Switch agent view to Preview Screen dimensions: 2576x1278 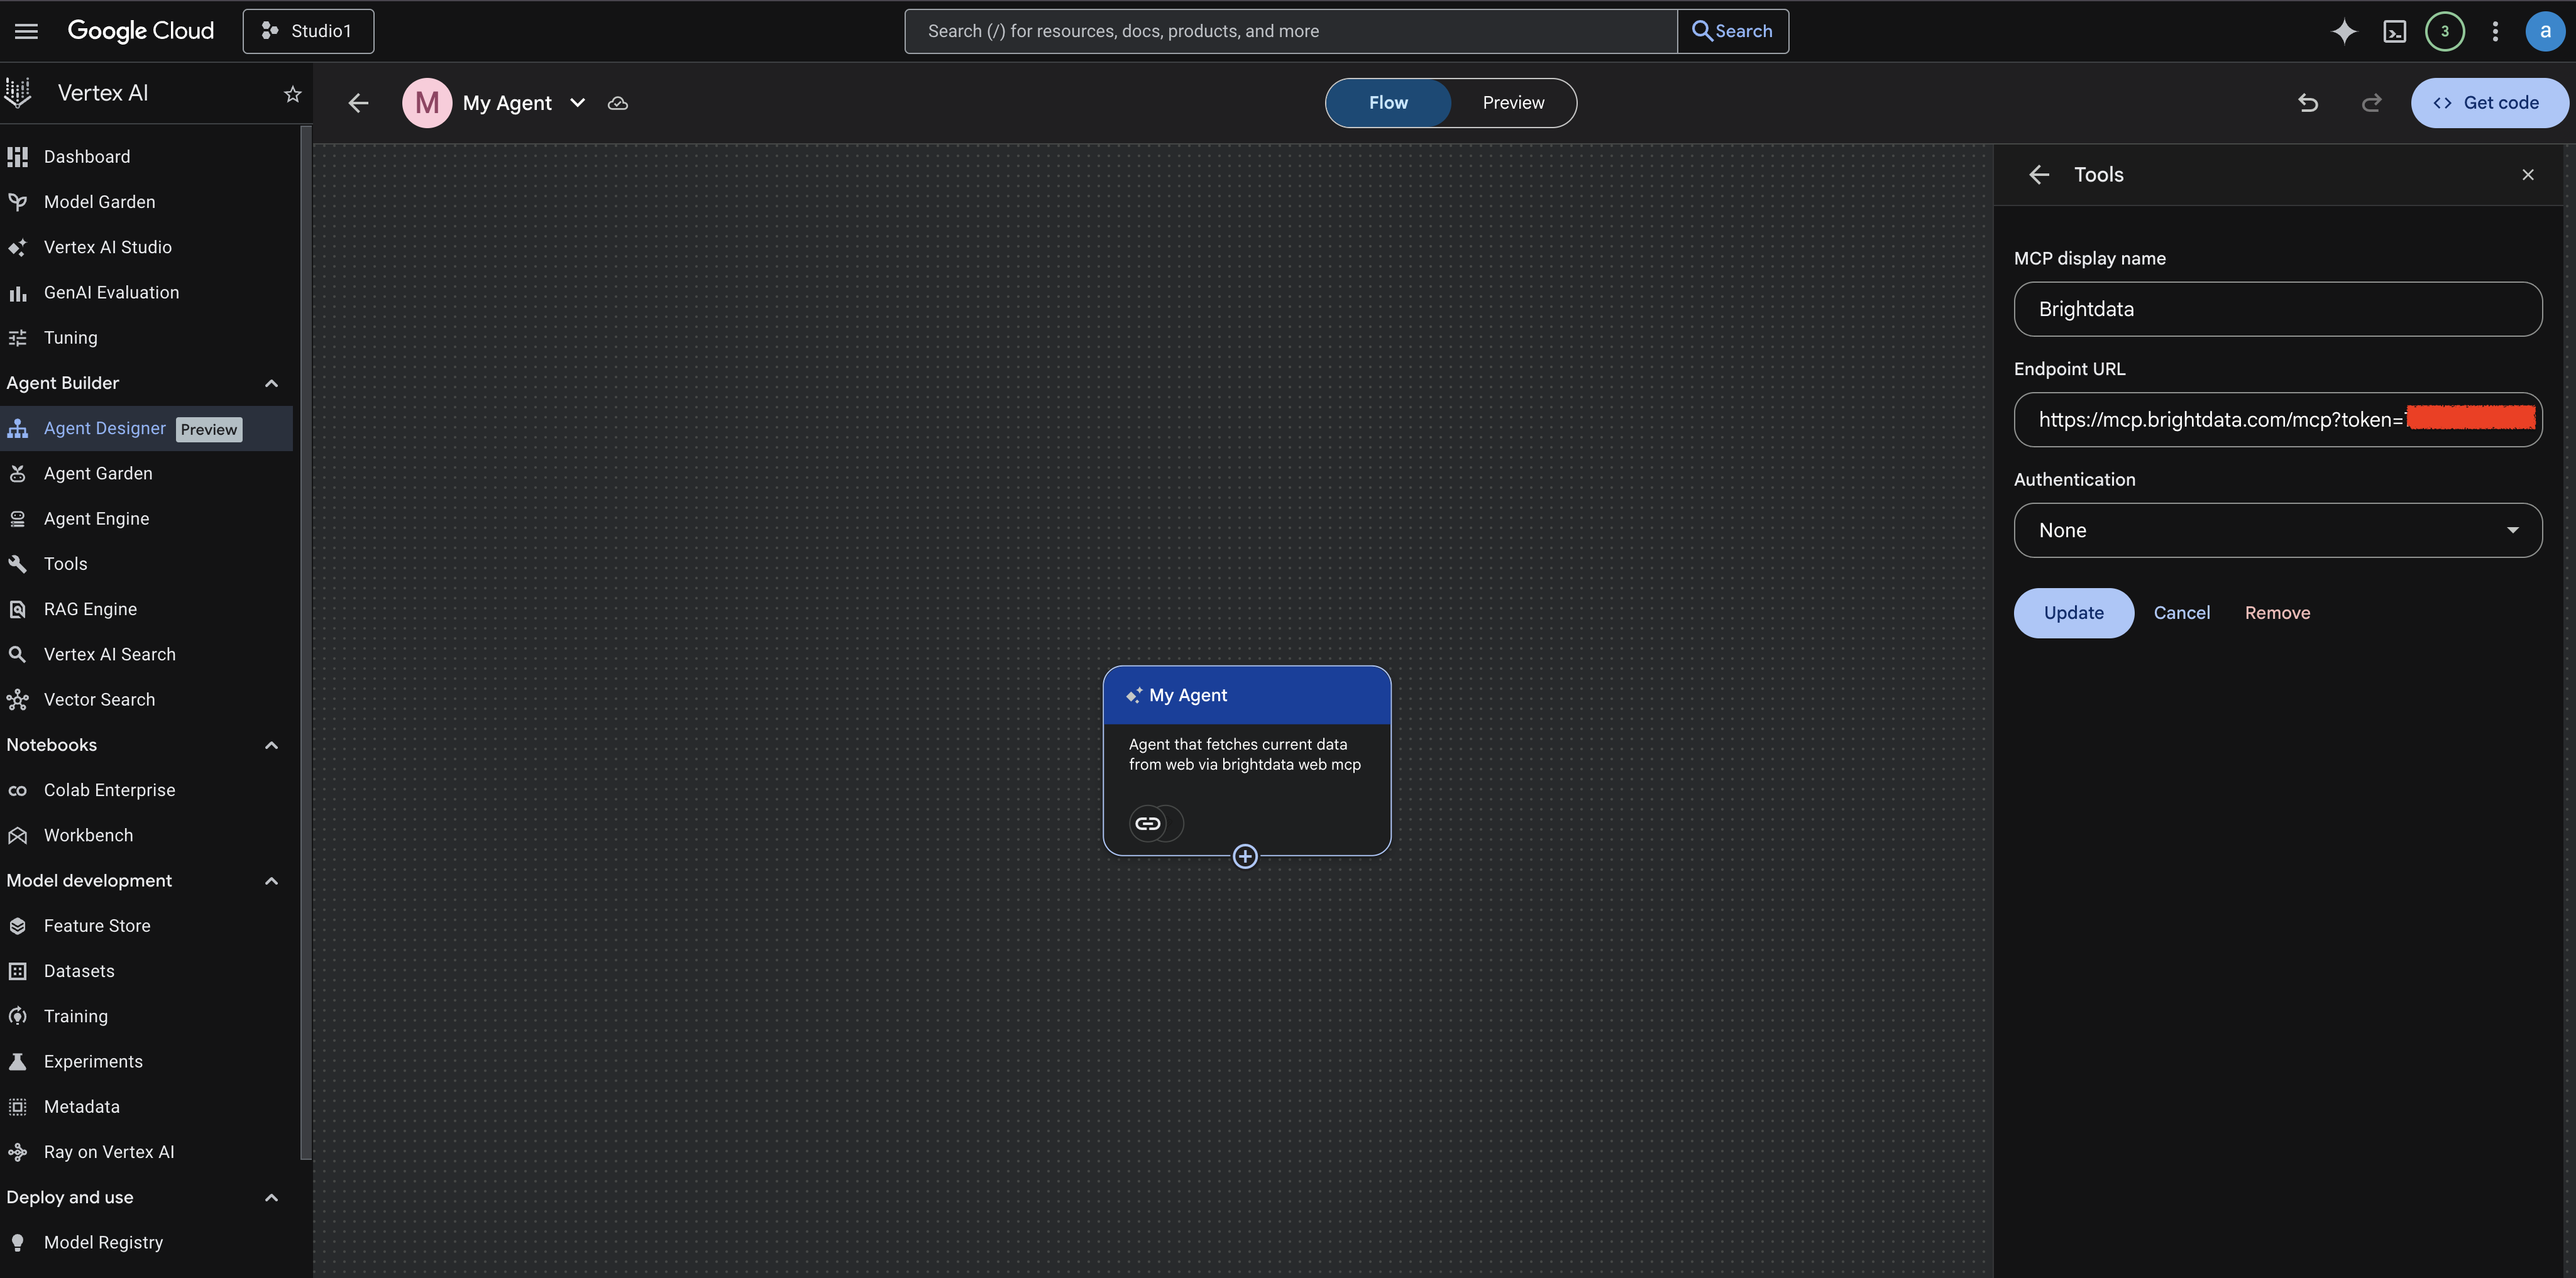pyautogui.click(x=1511, y=103)
